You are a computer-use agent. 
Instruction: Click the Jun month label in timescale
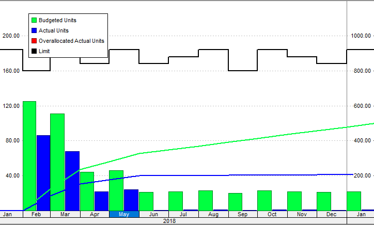pos(153,214)
